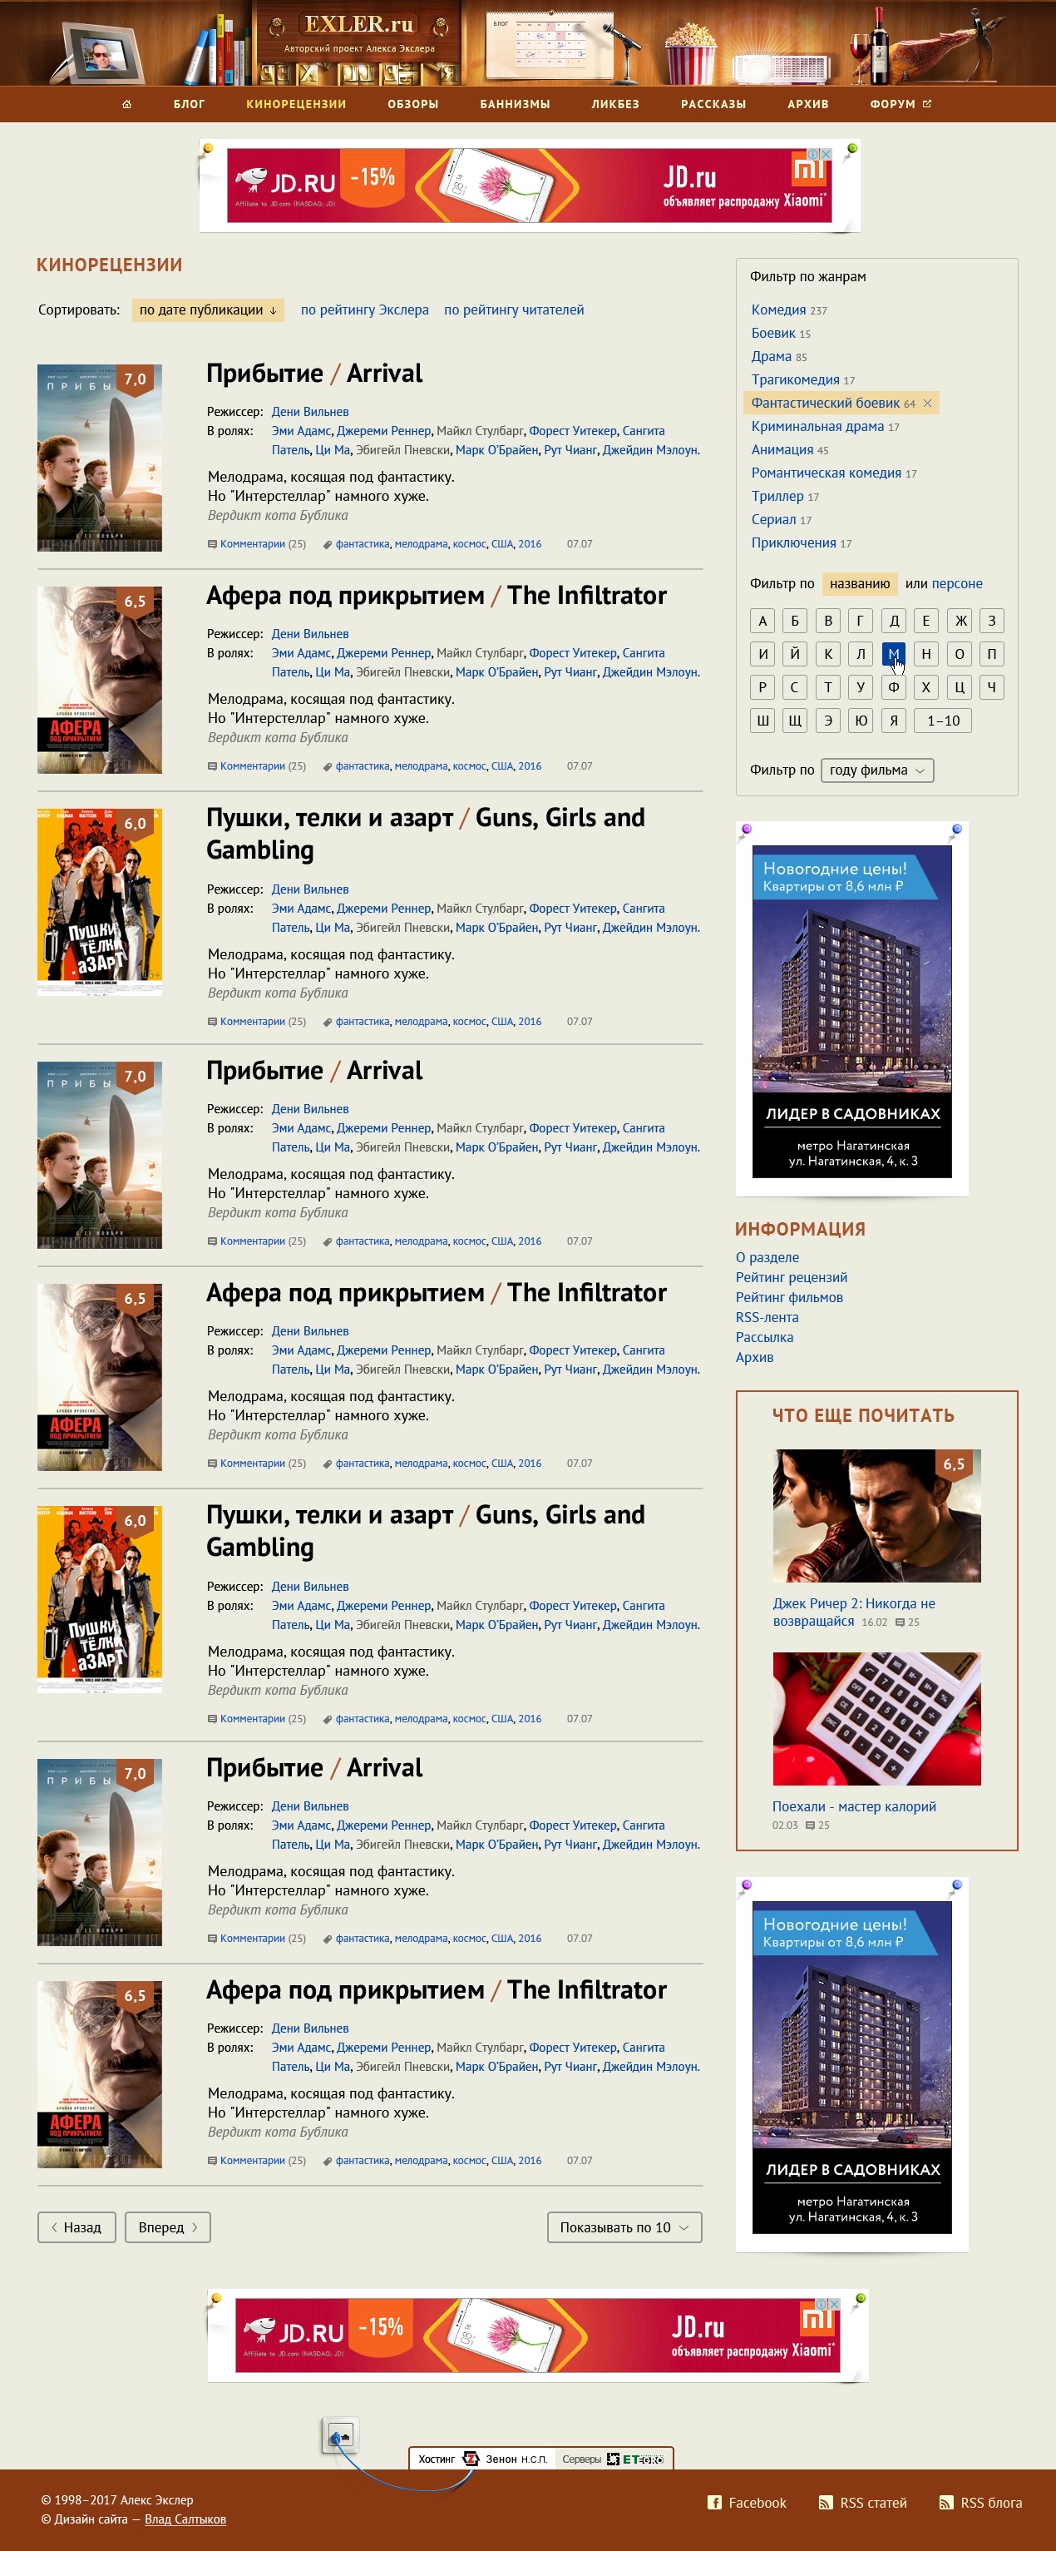Toggle filter to названию mode
Screen dimensions: 1056x2551
pos(859,583)
